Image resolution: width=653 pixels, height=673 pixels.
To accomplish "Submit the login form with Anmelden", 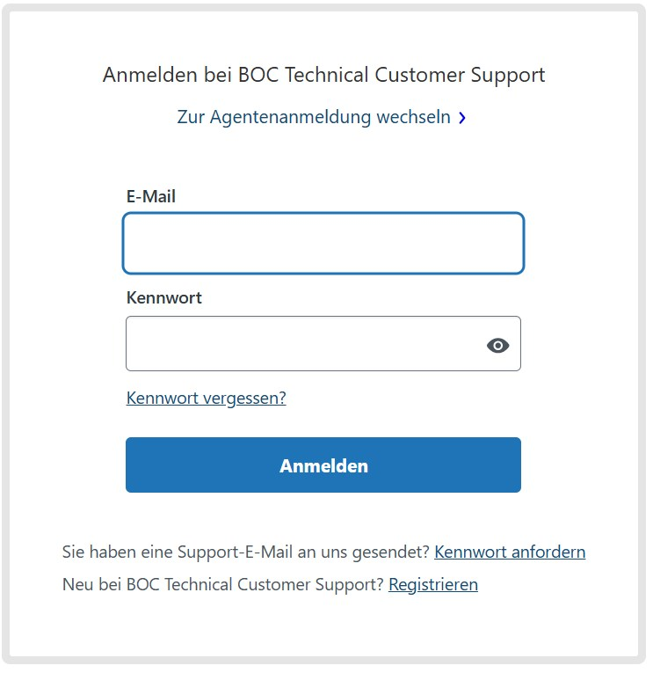I will [x=323, y=465].
